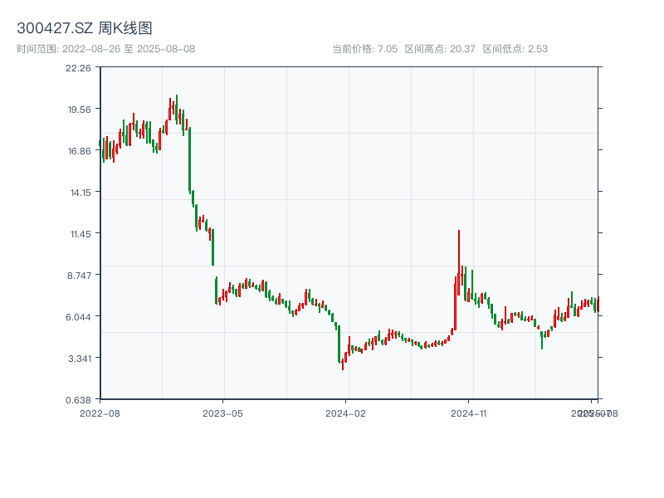Select the 2024-02 x-axis date marker
This screenshot has height=498, width=664.
coord(346,413)
